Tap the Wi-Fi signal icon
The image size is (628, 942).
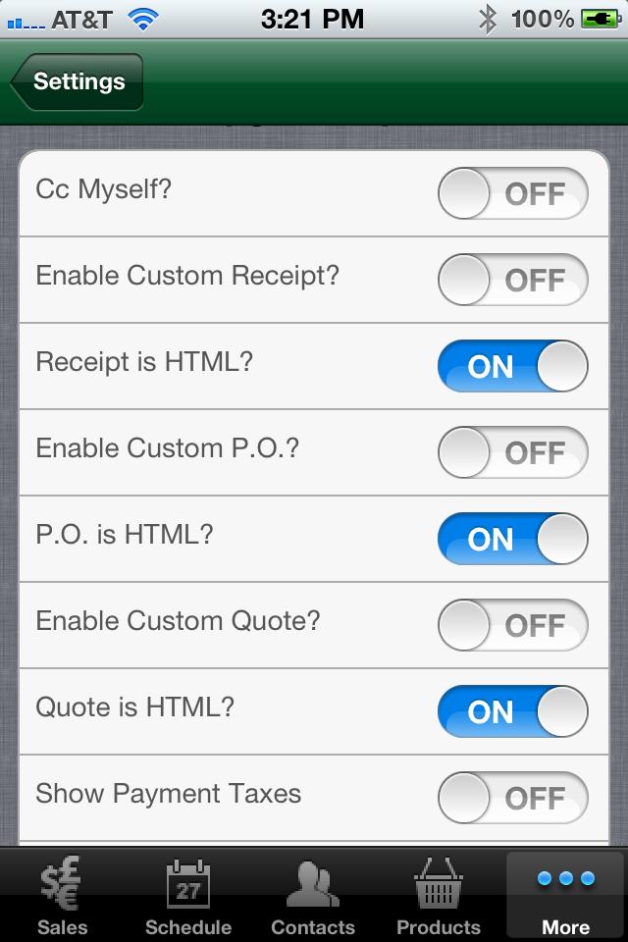pyautogui.click(x=143, y=20)
